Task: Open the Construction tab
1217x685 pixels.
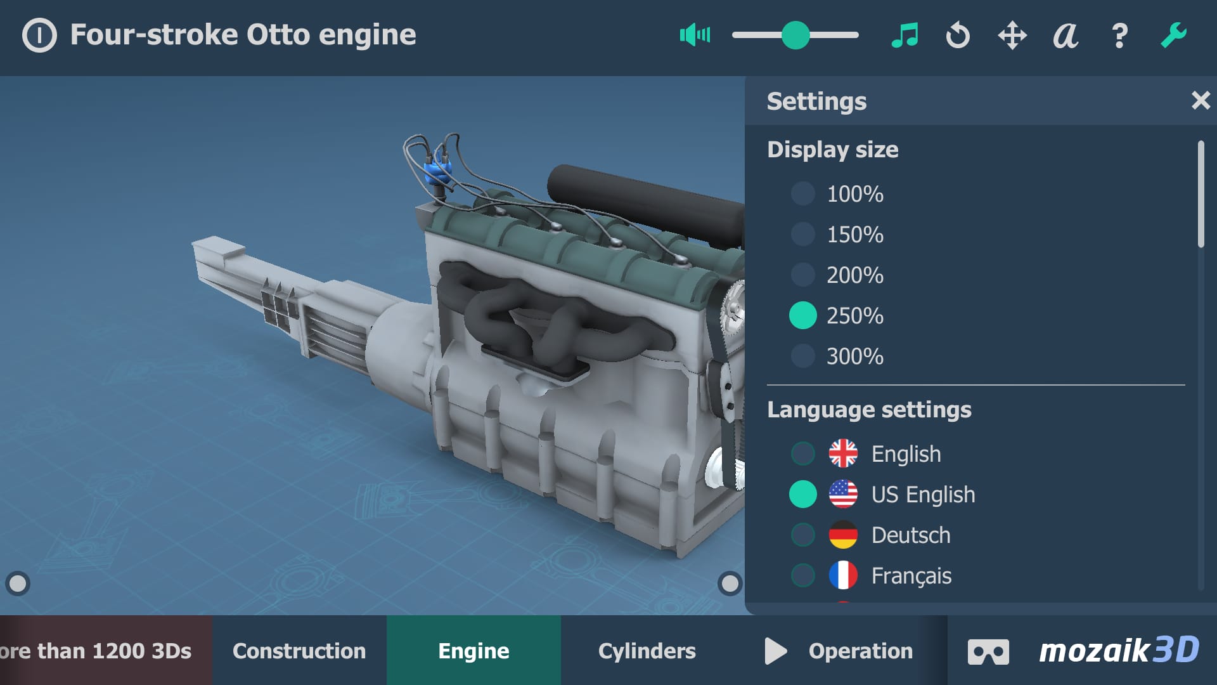Action: tap(300, 650)
